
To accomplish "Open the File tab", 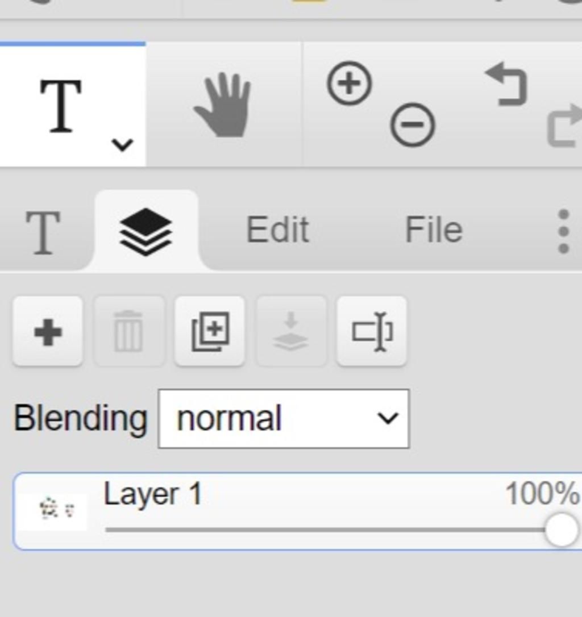I will pyautogui.click(x=434, y=230).
